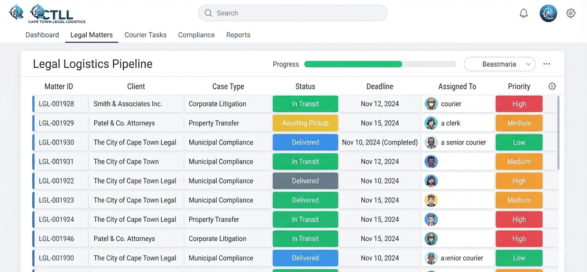587x272 pixels.
Task: Open the three-dot more options menu
Action: 547,64
